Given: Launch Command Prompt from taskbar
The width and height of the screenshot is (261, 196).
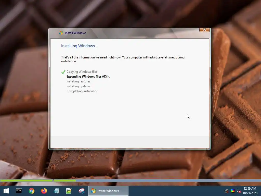Looking at the screenshot, I should (x=19, y=191).
